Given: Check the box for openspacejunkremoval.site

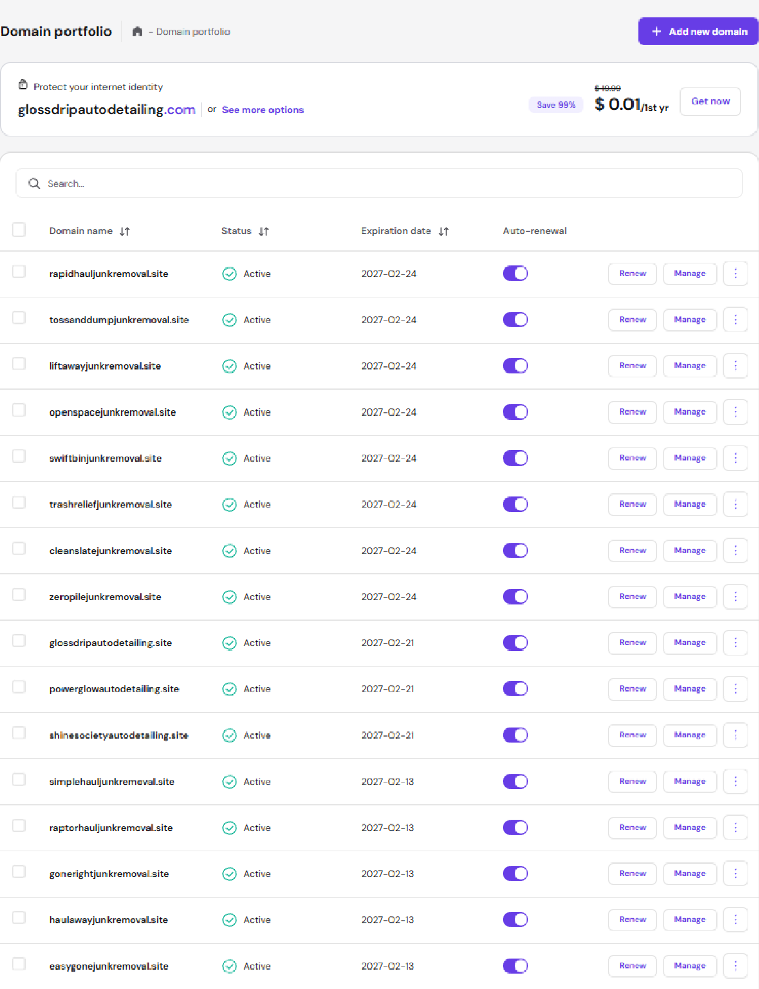Looking at the screenshot, I should point(19,410).
